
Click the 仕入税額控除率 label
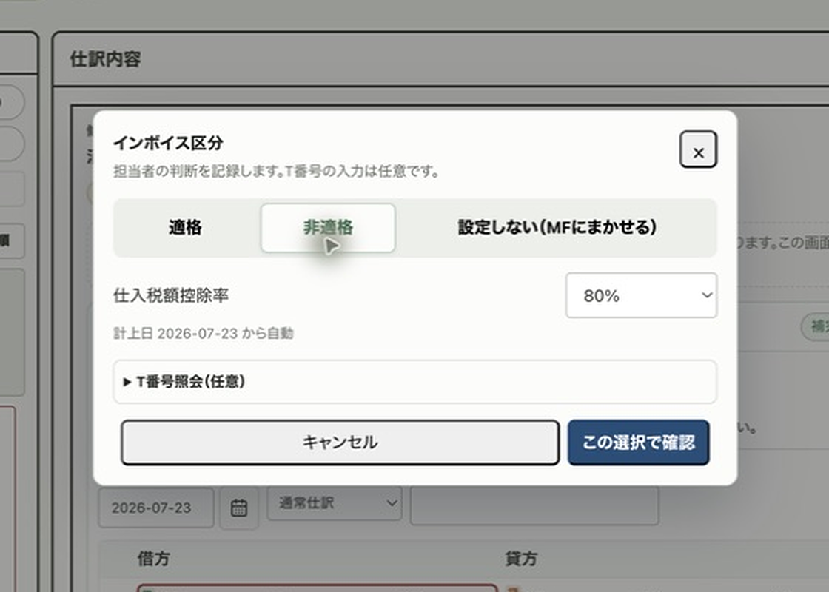pos(171,295)
